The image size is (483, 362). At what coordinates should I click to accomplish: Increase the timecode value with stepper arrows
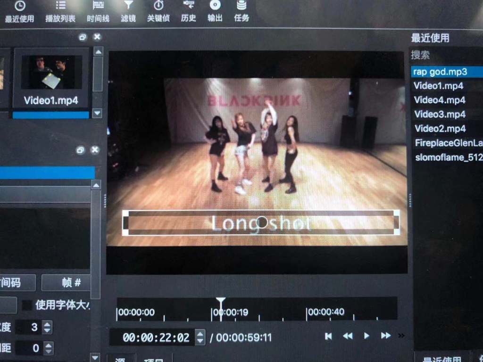point(200,334)
